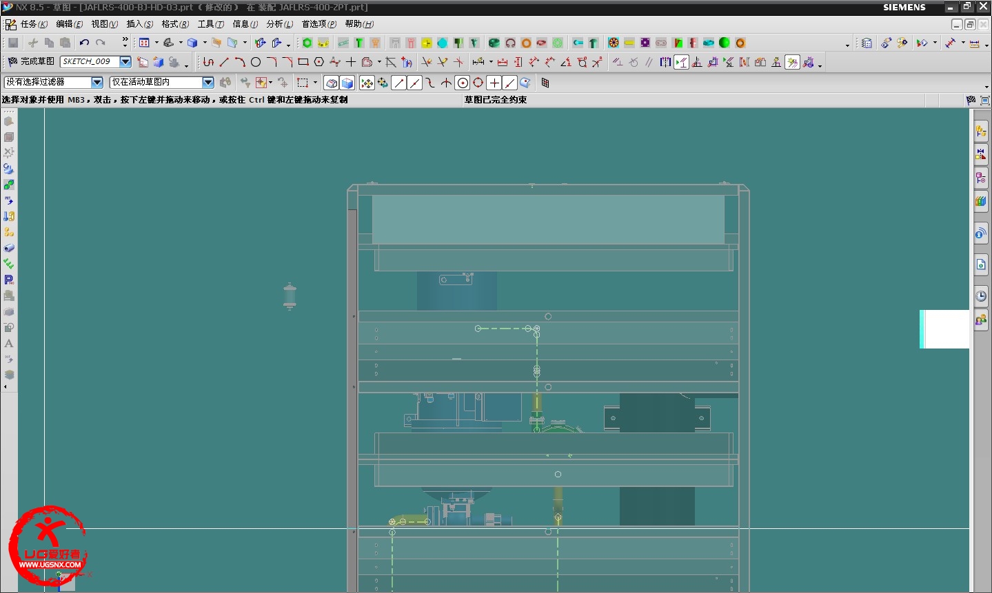Click the Save disk icon

point(13,43)
